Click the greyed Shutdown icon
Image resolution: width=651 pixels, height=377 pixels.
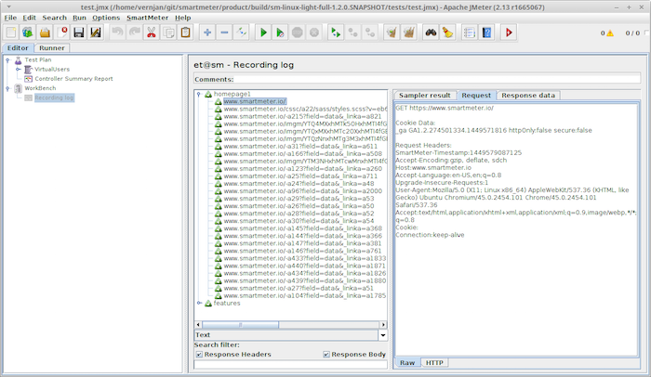[314, 32]
